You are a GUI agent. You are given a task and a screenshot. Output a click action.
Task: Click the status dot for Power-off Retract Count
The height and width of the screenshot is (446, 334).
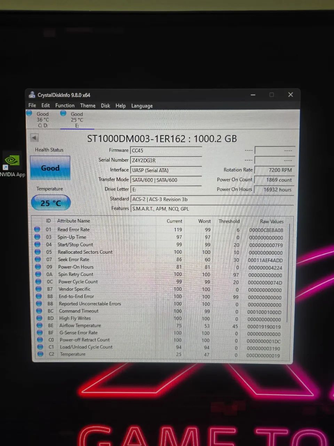40,340
